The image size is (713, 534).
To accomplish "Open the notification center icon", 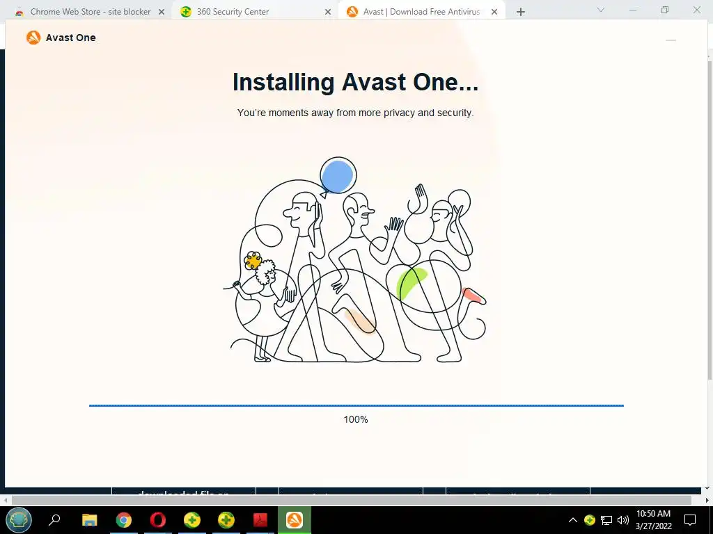I will (690, 520).
